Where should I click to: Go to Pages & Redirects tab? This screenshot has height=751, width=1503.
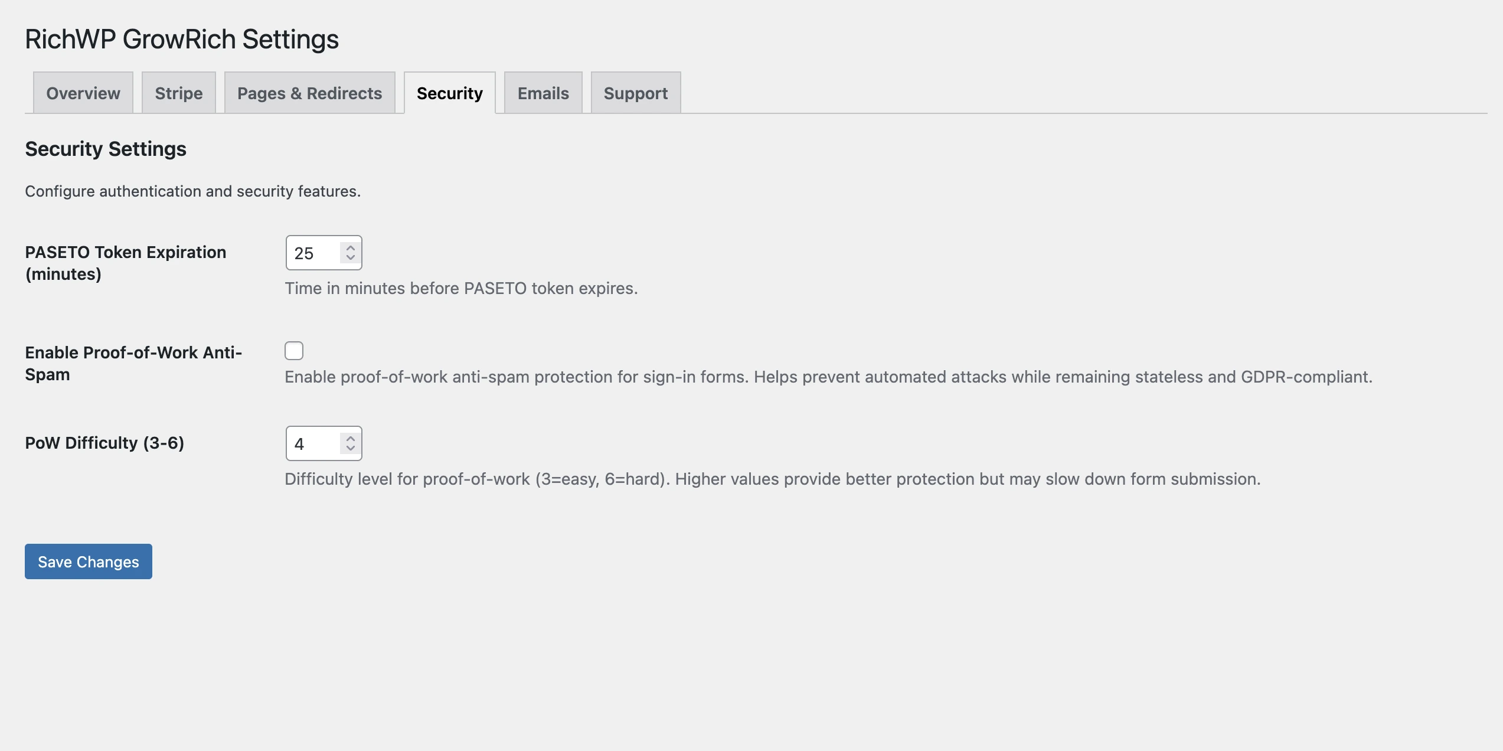309,93
